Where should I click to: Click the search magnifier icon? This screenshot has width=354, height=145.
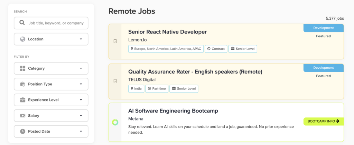pyautogui.click(x=22, y=22)
